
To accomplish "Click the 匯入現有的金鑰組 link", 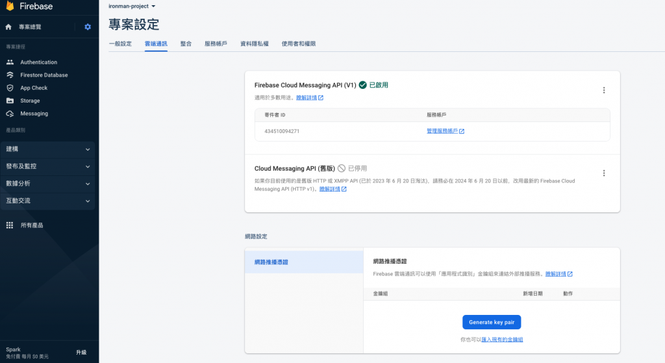I will point(502,340).
